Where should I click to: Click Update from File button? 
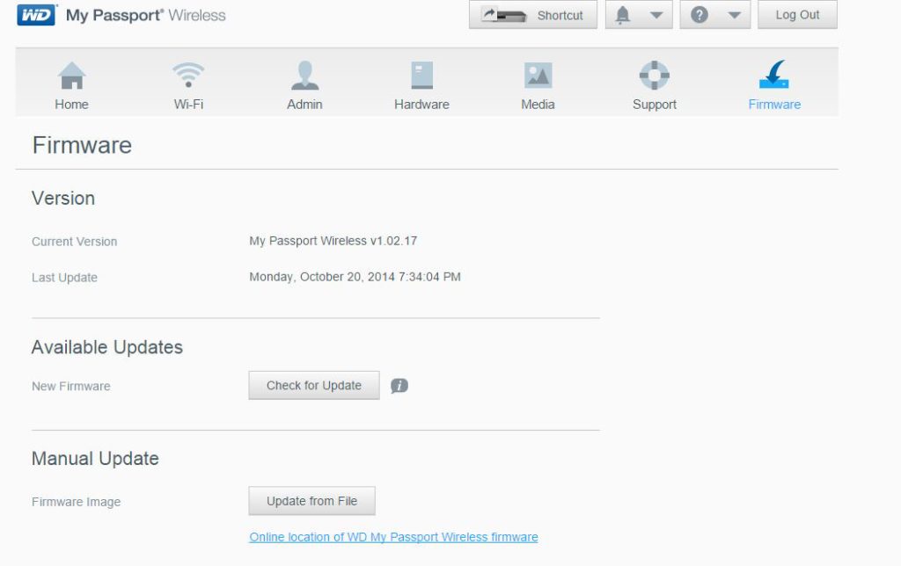pos(312,501)
